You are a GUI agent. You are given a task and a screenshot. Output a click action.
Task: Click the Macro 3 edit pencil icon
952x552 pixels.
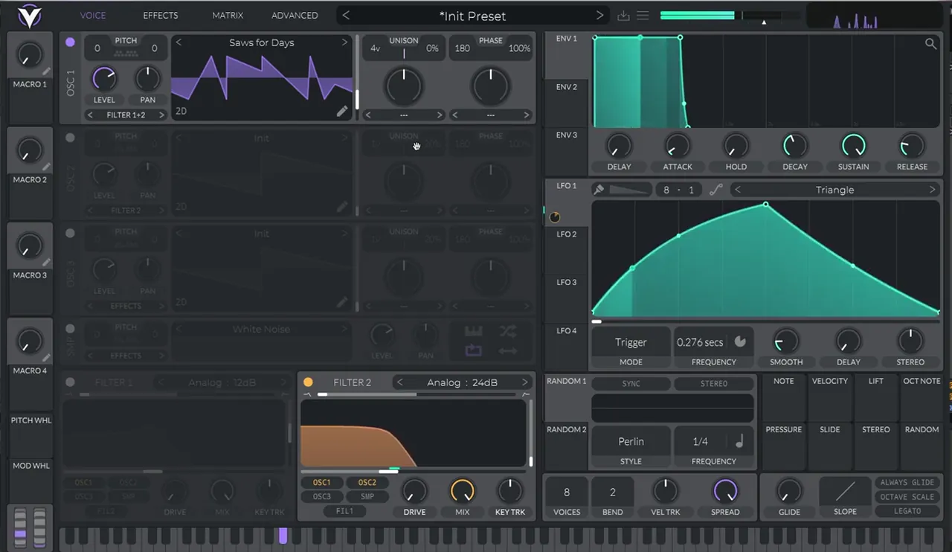pyautogui.click(x=46, y=262)
